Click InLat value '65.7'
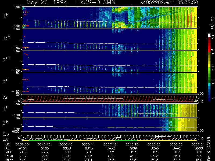The image size is (215, 161). (177, 156)
